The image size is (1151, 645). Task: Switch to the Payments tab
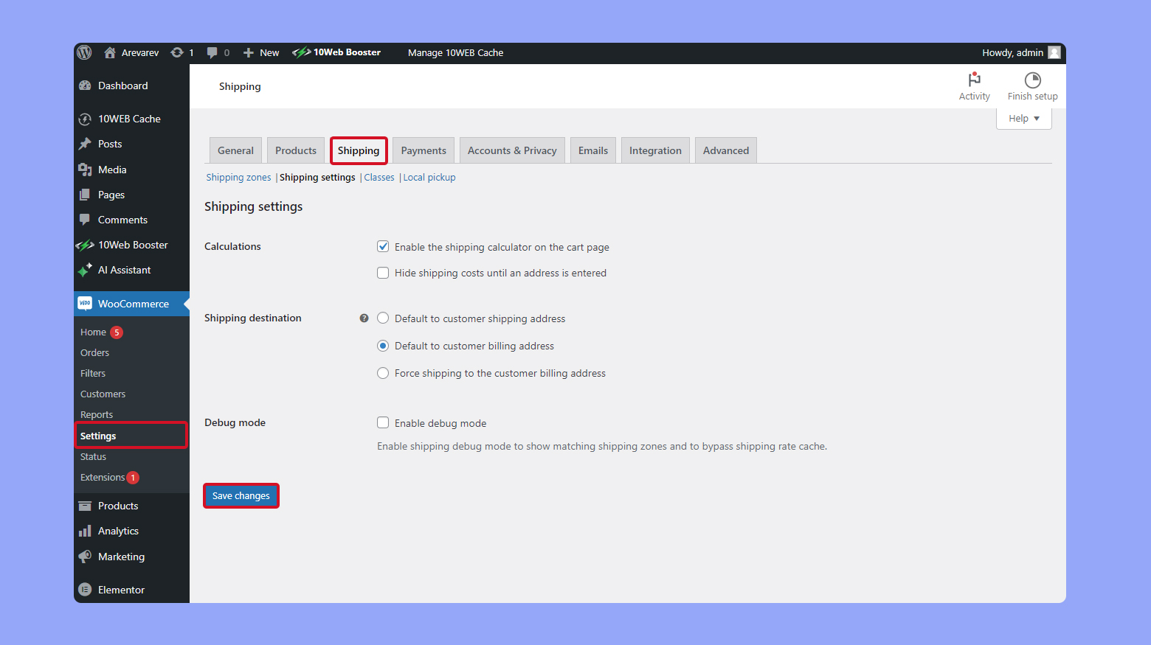(423, 150)
